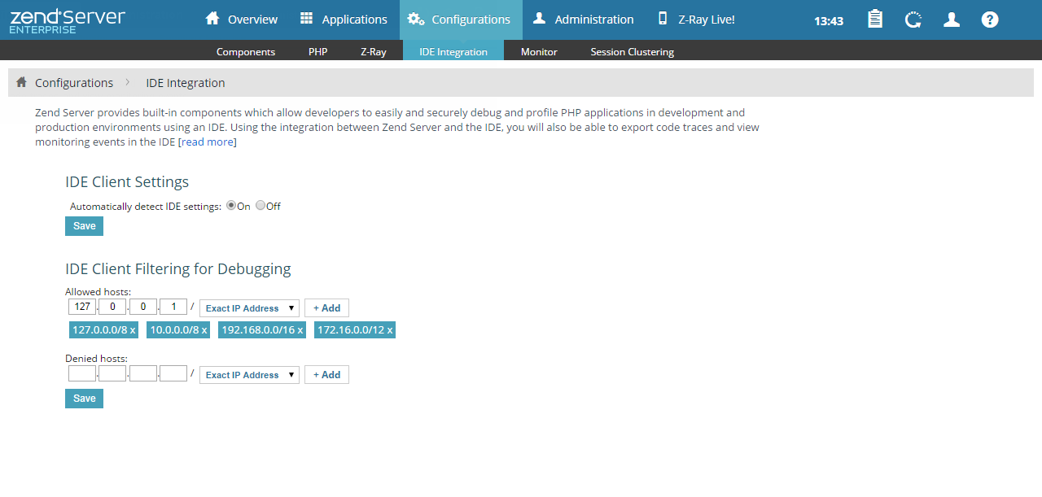Open the help question mark icon

click(990, 20)
